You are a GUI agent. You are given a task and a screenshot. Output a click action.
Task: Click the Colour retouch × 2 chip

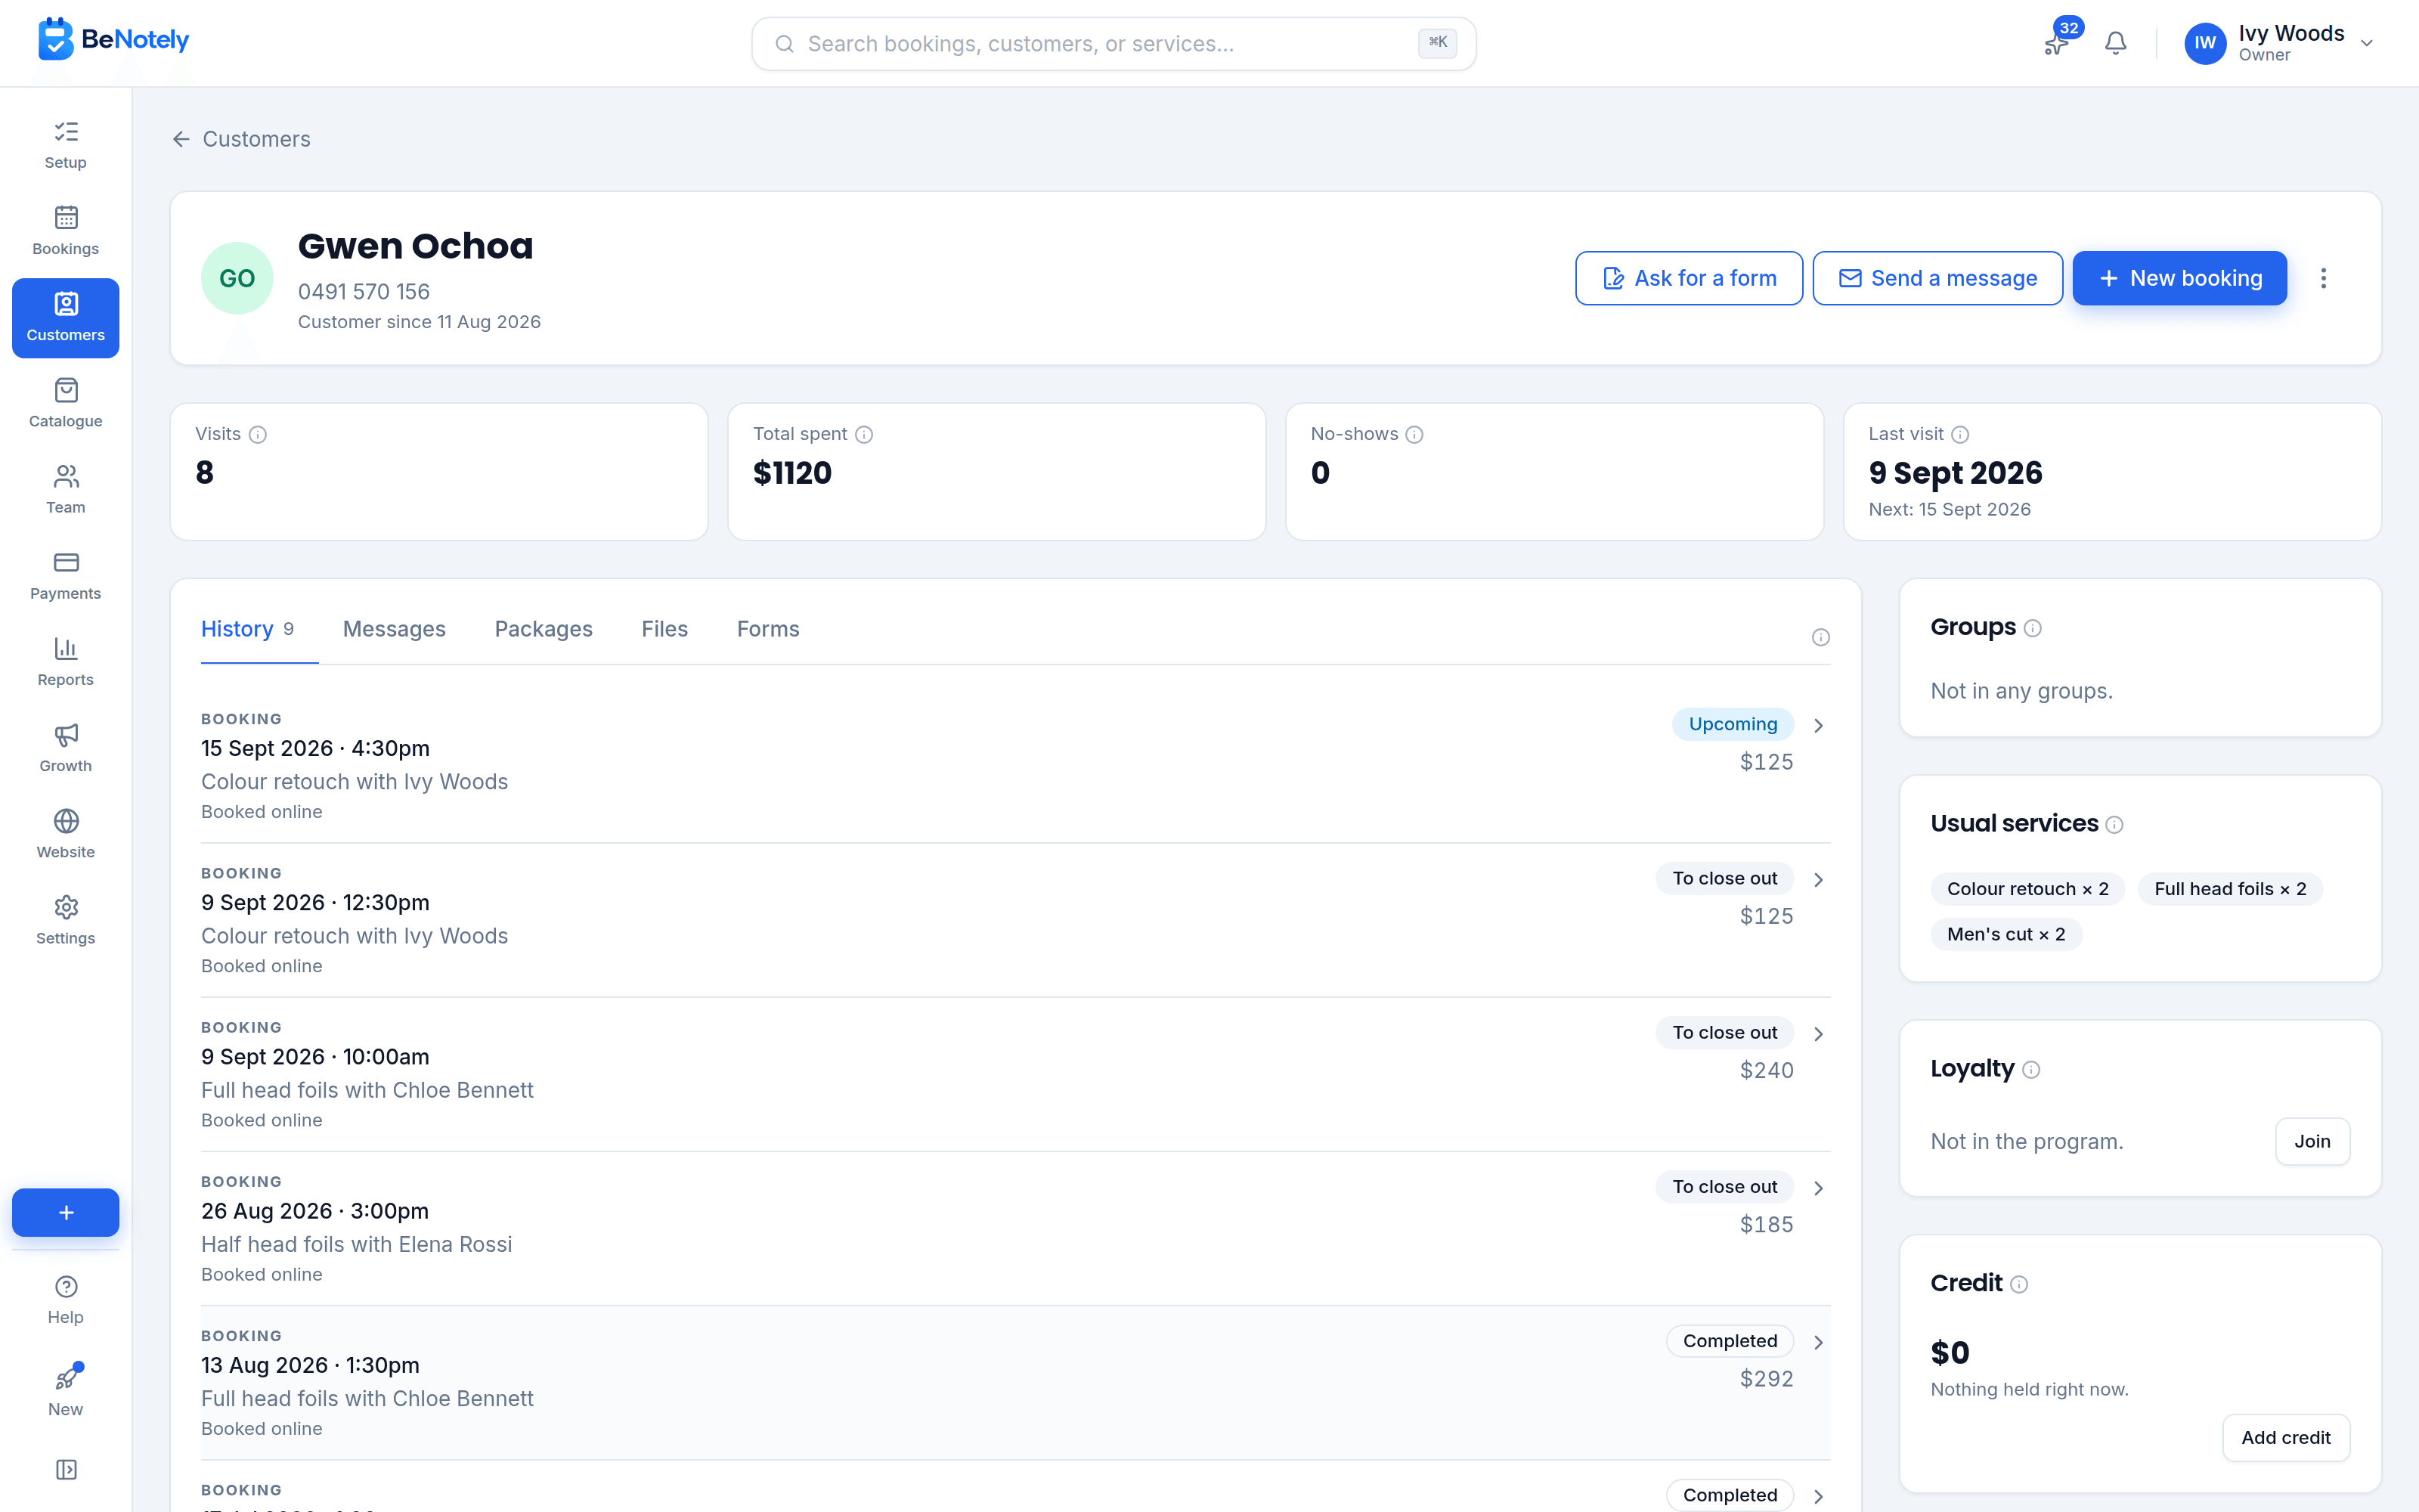(x=2027, y=889)
